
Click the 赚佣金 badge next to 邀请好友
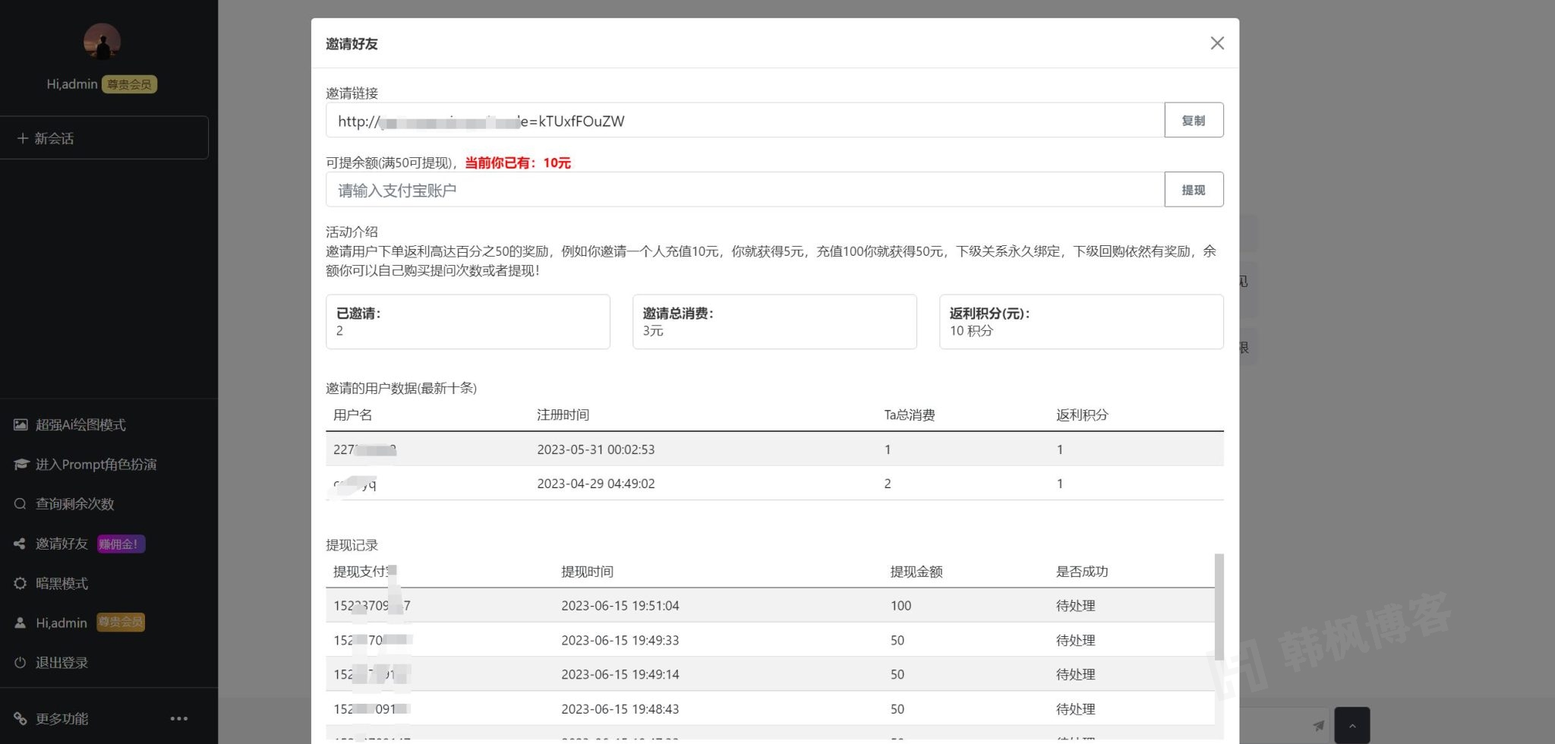tap(119, 544)
